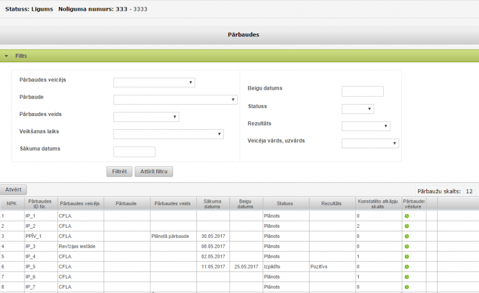Focus the Sākuma datums input field
The image size is (479, 293).
tap(134, 152)
